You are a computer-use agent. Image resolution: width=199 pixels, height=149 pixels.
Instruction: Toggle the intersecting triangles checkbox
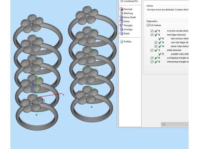click(152, 62)
